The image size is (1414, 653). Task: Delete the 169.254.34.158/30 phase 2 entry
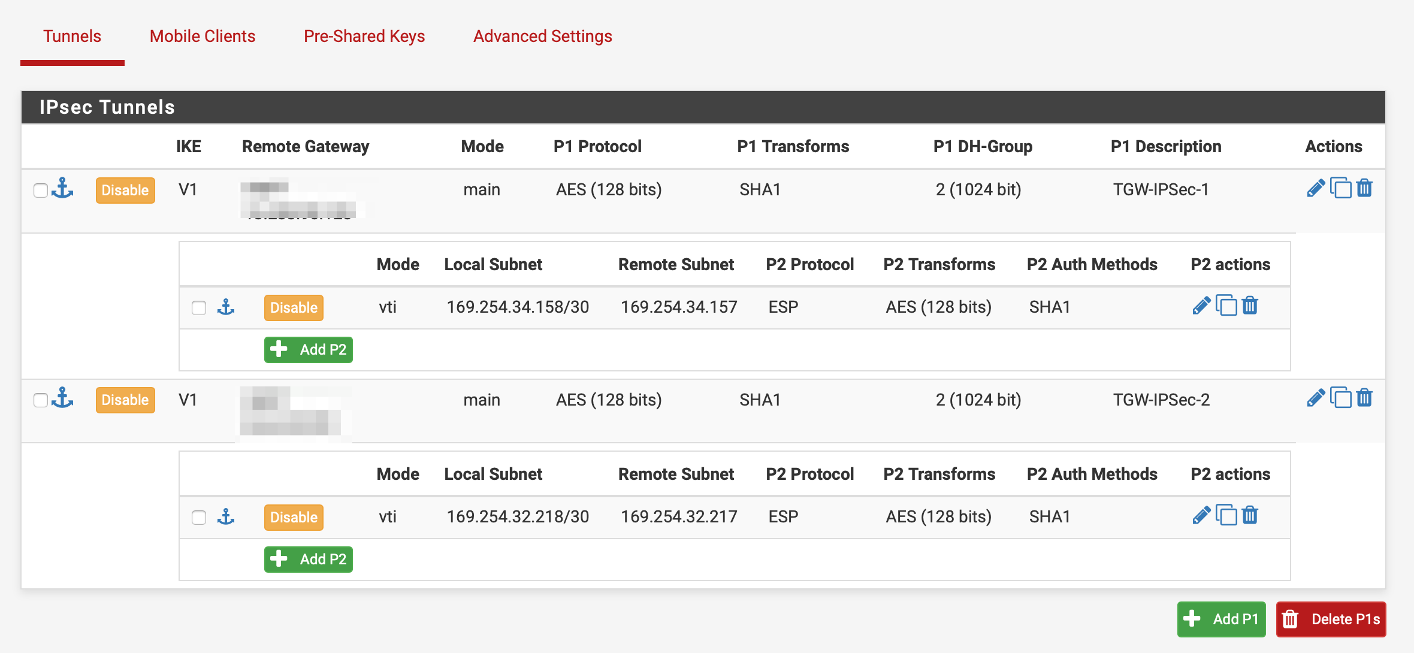click(x=1250, y=306)
